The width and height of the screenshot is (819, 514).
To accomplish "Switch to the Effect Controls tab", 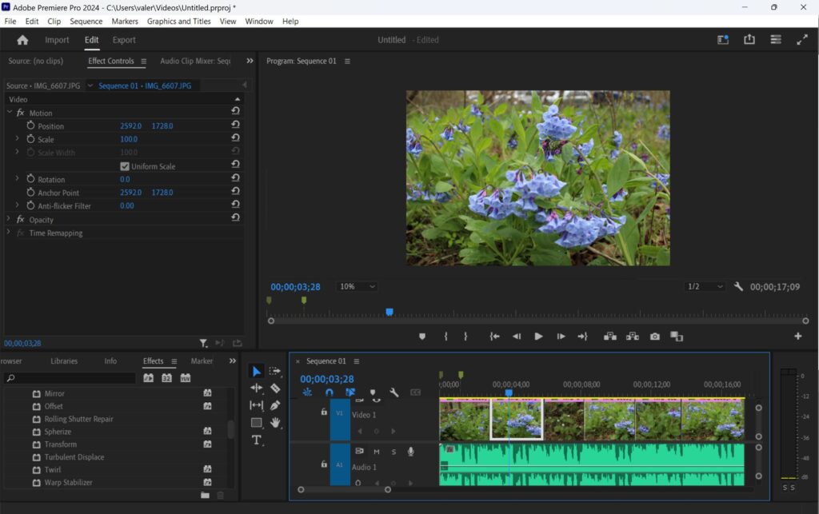I will [x=112, y=60].
